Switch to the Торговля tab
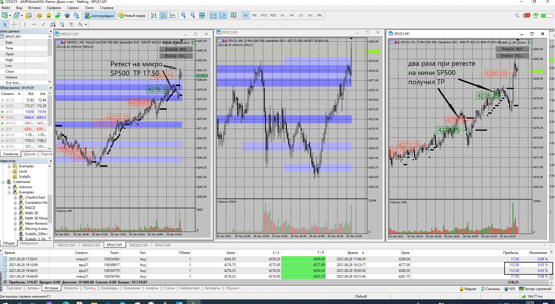The image size is (555, 304). [x=14, y=288]
